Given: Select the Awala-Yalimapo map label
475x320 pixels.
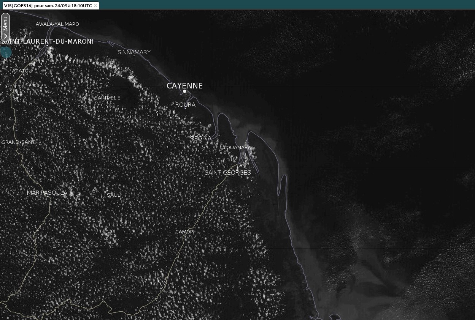Looking at the screenshot, I should [57, 24].
